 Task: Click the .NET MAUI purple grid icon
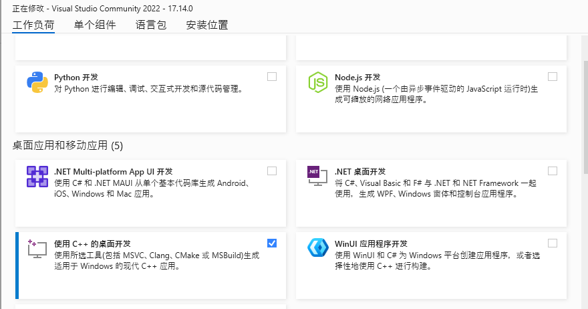[x=37, y=177]
